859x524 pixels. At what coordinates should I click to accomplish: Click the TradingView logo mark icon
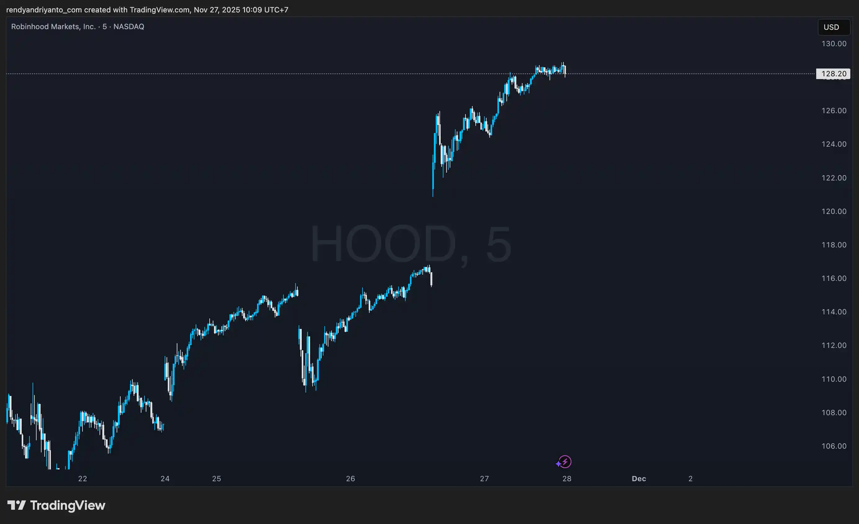16,505
